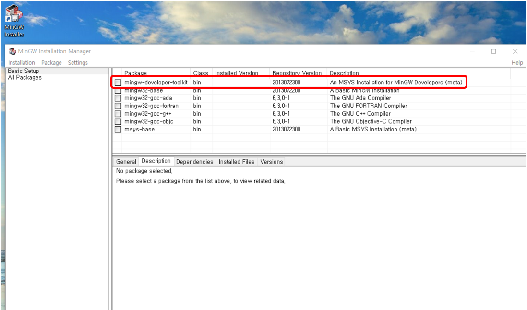Select the mingw32-base package name
Screen dimensions: 527x310
click(144, 91)
